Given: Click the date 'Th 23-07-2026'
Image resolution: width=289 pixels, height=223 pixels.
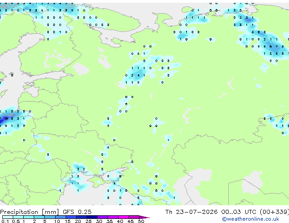Looking at the screenshot, I should pyautogui.click(x=191, y=212).
